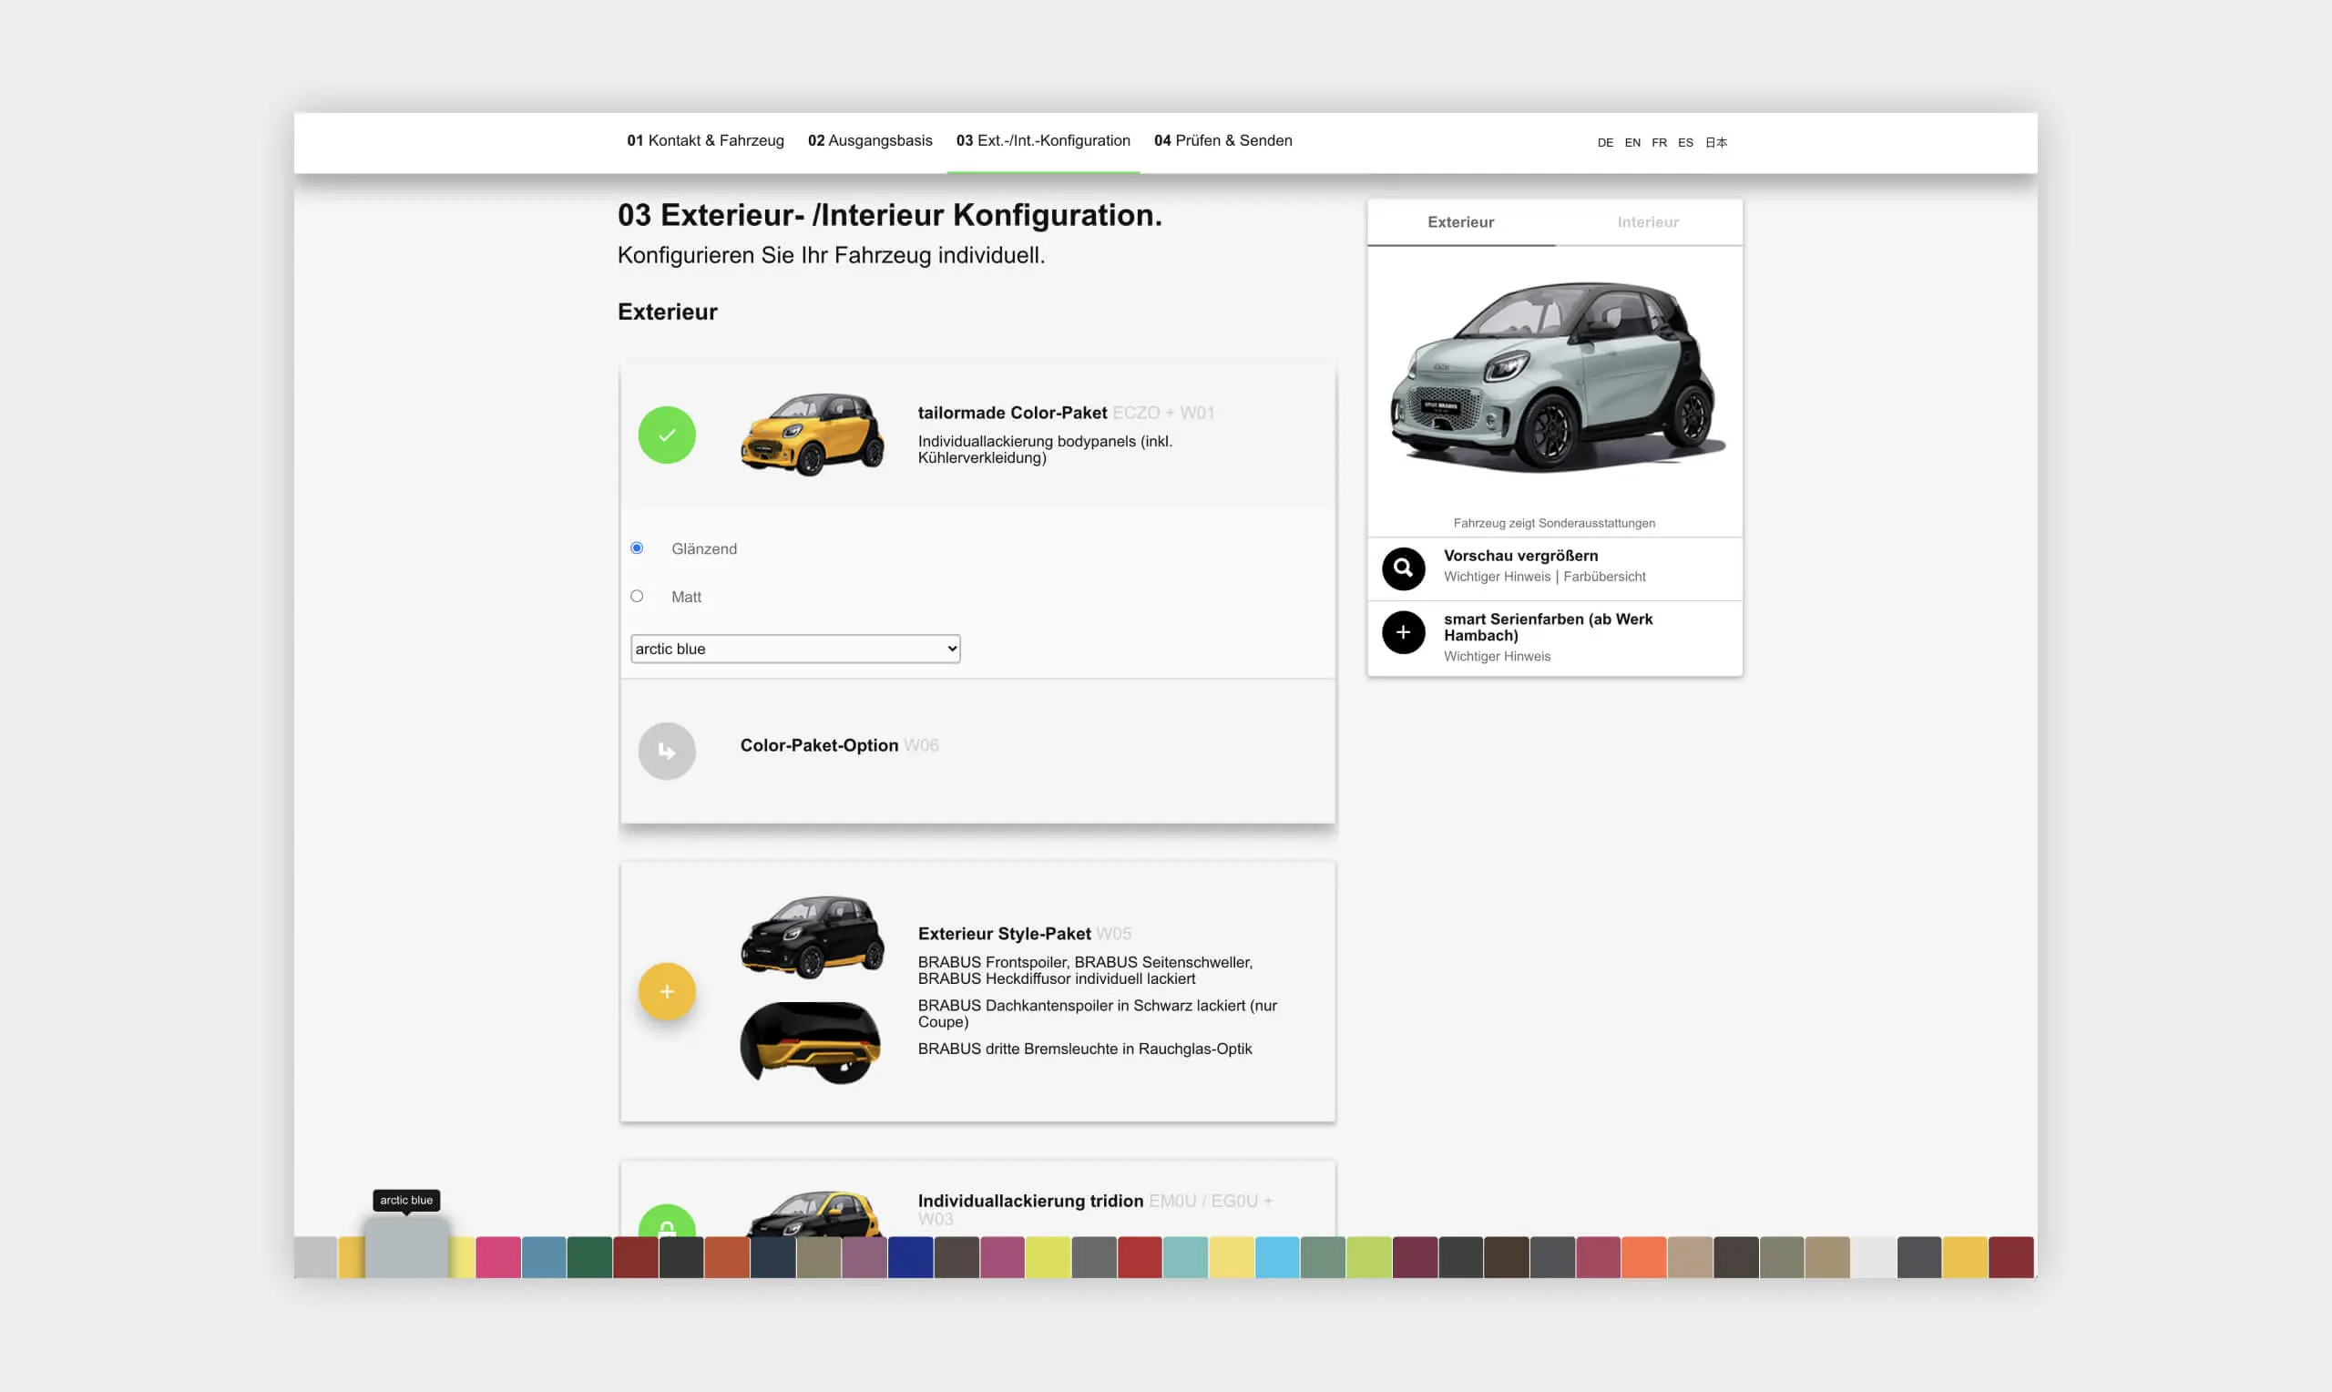Screen dimensions: 2332x1392
Task: Click the black car thumbnail of Style-Paket
Action: pyautogui.click(x=812, y=937)
